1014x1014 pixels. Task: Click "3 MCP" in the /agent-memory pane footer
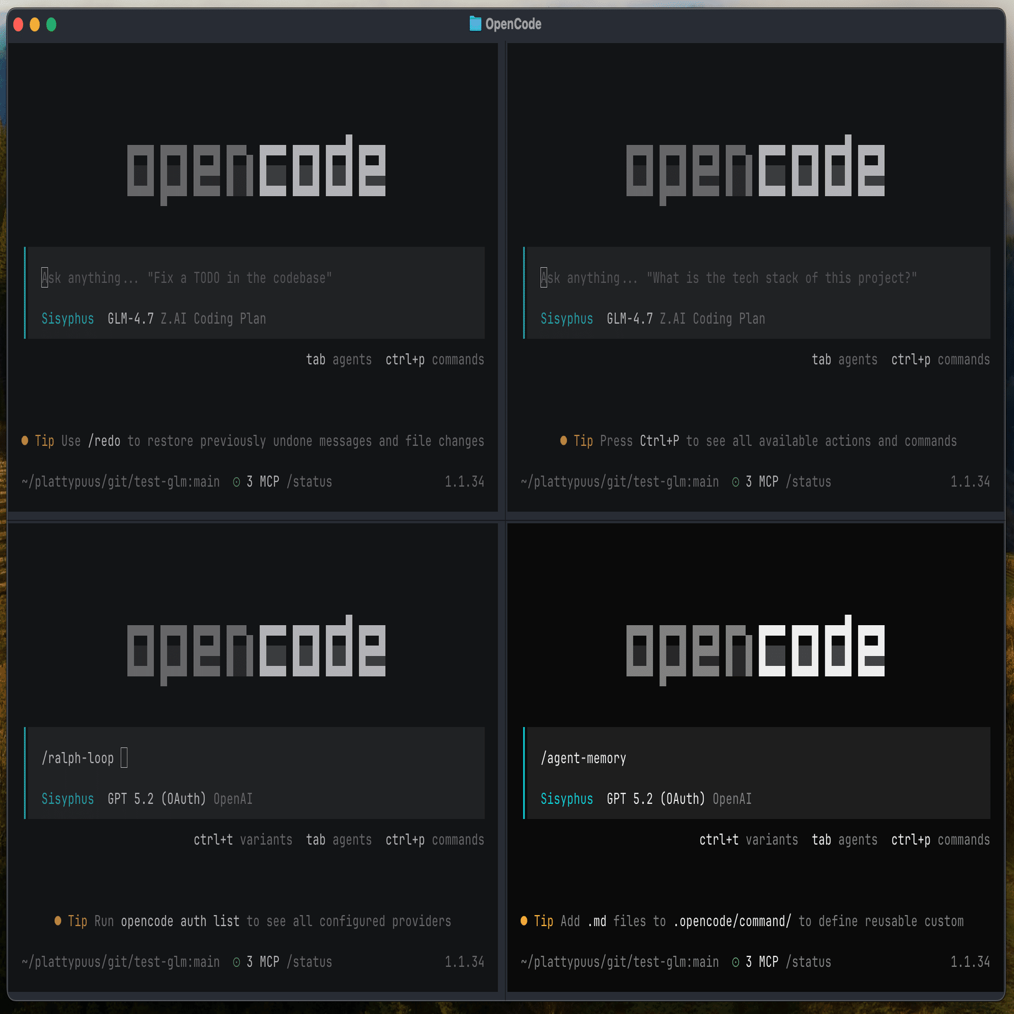pos(763,962)
